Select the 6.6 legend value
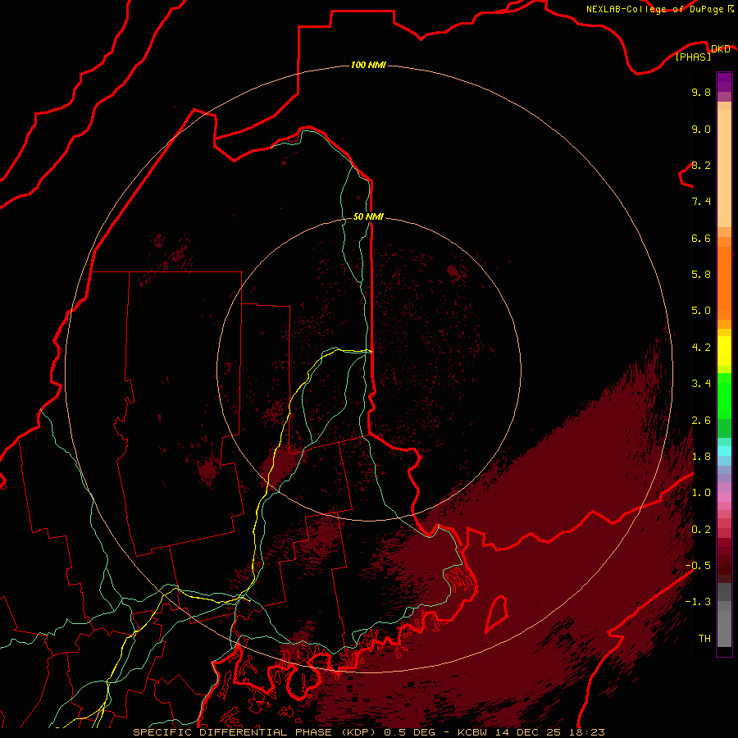738x738 pixels. (x=701, y=238)
